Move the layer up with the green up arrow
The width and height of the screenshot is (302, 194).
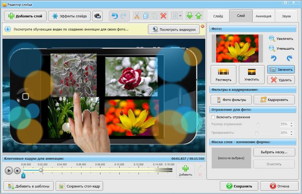click(199, 16)
